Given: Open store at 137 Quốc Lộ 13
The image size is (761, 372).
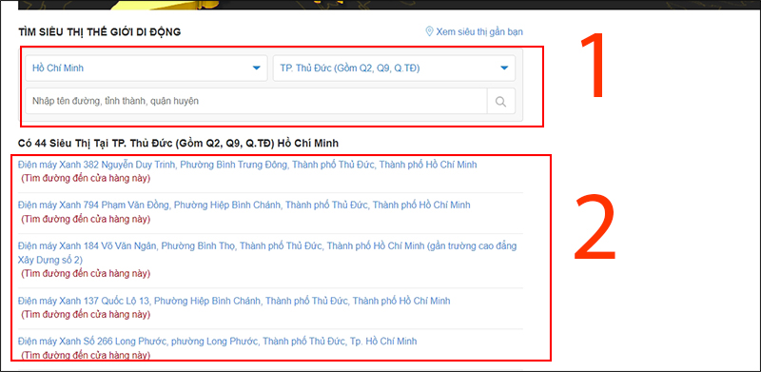Looking at the screenshot, I should [x=234, y=301].
